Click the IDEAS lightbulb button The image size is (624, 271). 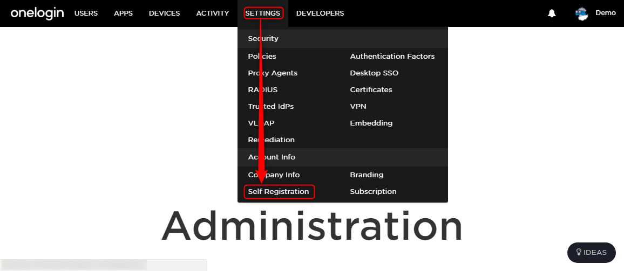(x=592, y=252)
